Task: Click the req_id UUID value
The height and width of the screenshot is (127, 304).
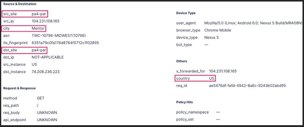Action: [x=247, y=86]
